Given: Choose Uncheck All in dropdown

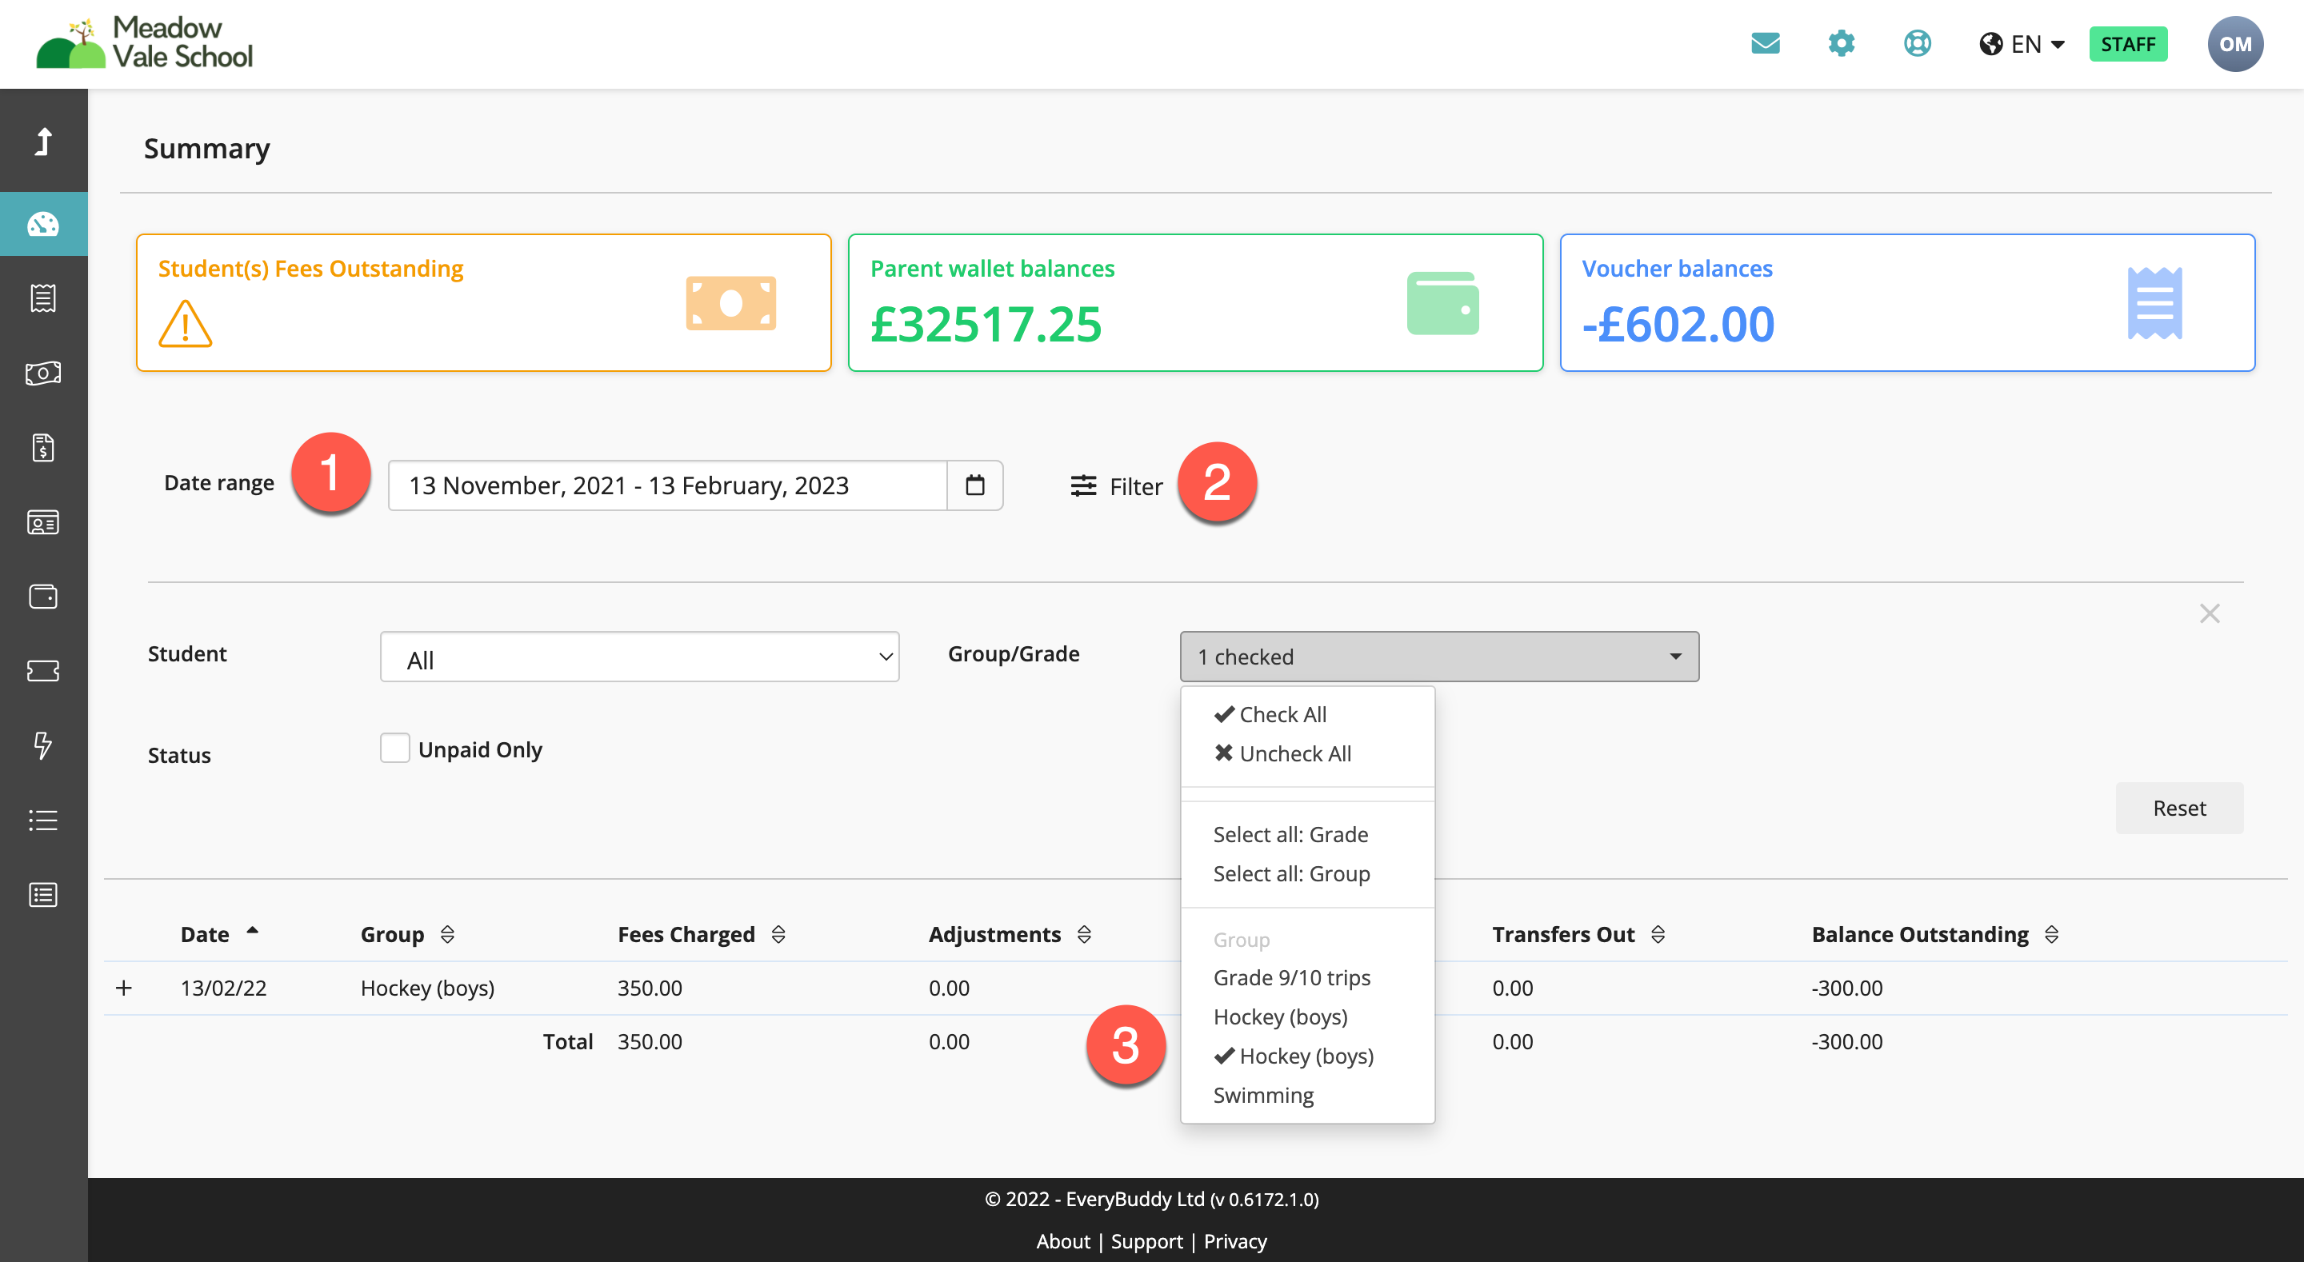Looking at the screenshot, I should [1282, 754].
